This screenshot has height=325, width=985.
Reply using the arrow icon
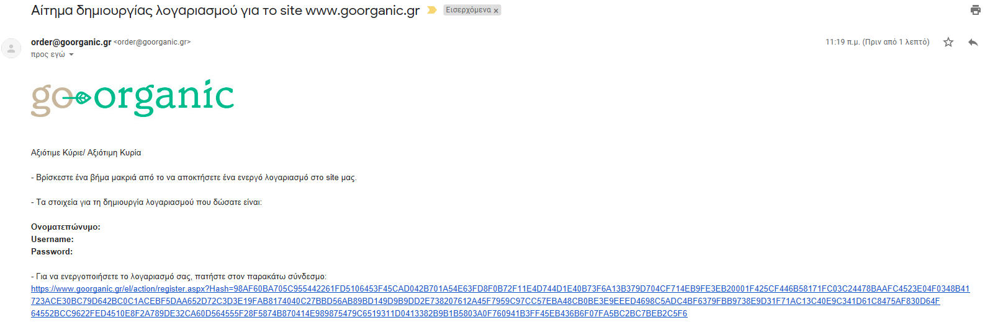pyautogui.click(x=973, y=42)
